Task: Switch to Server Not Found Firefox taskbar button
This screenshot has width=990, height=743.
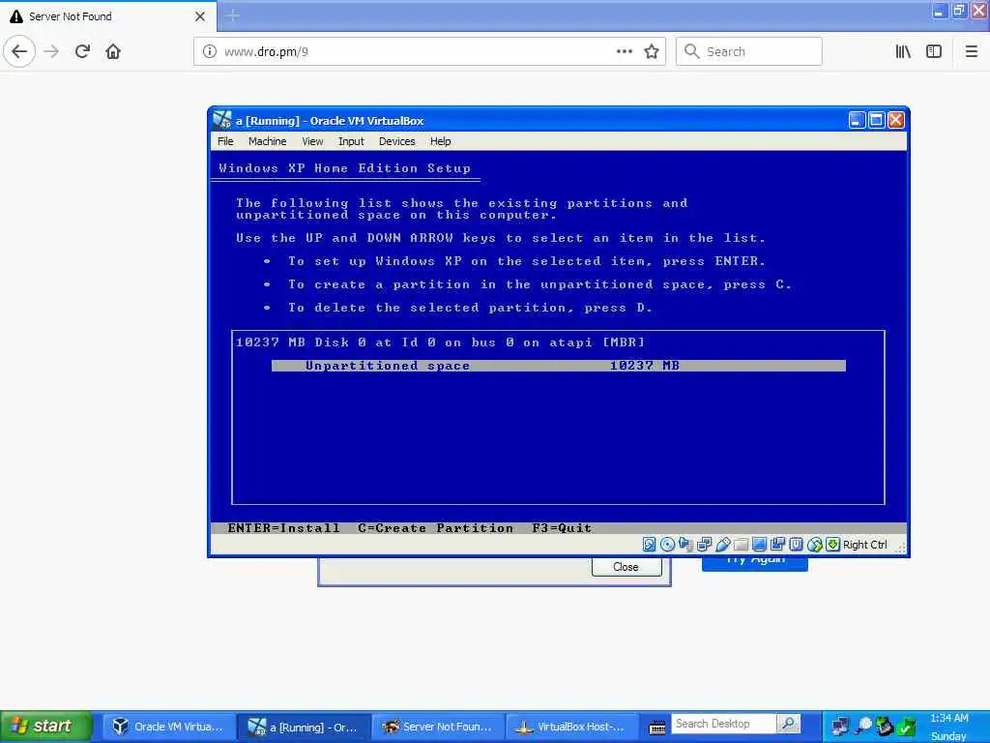Action: [x=438, y=727]
